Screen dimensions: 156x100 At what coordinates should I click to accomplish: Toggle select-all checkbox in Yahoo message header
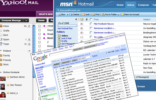pos(40,26)
